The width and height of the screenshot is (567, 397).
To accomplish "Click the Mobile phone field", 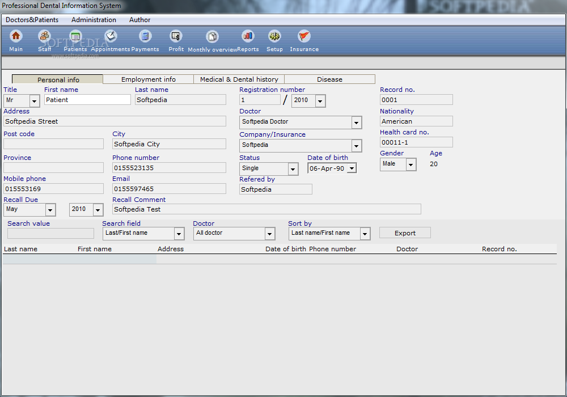I will [53, 189].
